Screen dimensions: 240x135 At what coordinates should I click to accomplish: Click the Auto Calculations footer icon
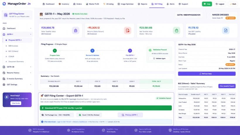pos(68,130)
